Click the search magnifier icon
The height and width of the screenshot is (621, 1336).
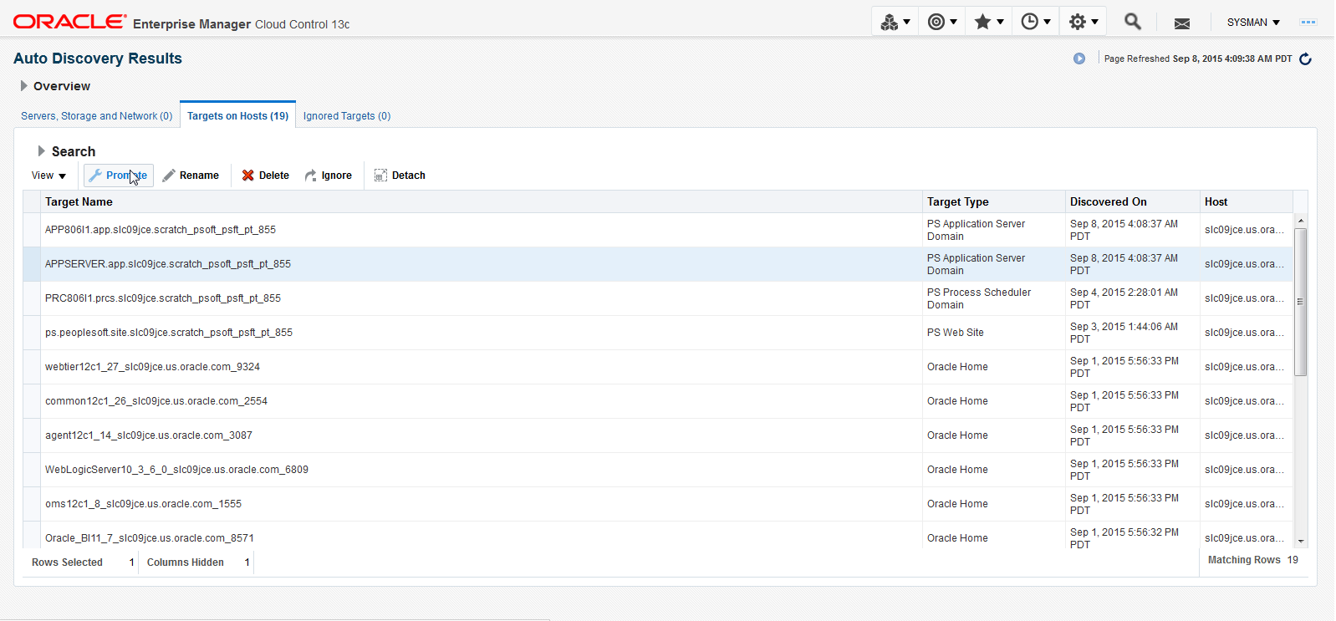point(1132,22)
